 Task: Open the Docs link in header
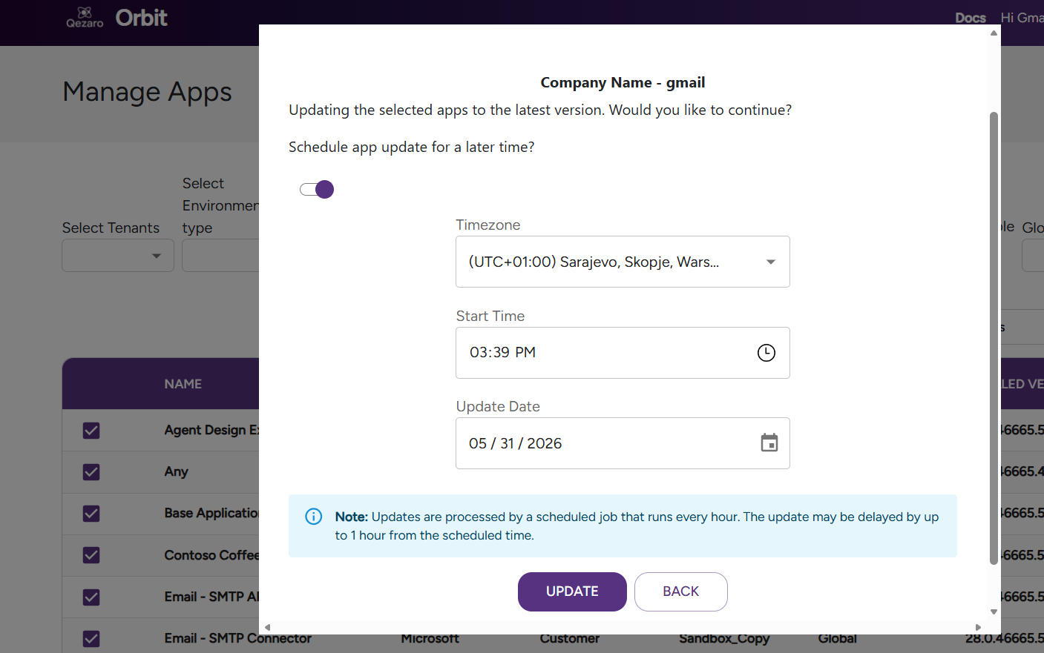(971, 18)
